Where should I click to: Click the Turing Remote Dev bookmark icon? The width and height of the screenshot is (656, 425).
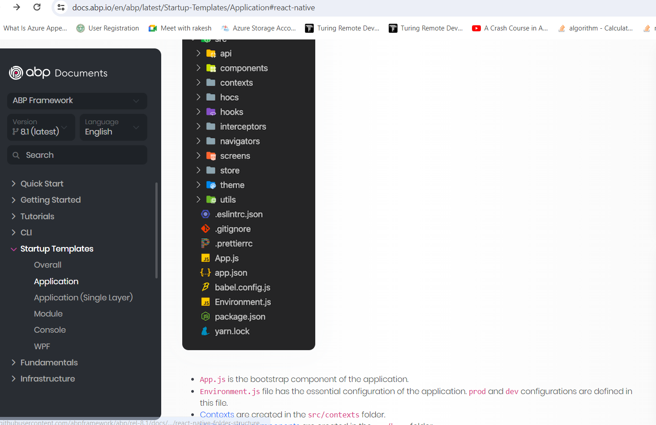click(309, 28)
